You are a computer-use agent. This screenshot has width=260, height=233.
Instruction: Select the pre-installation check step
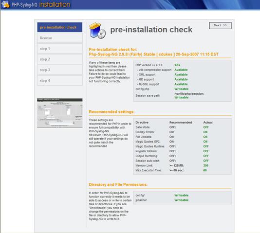click(x=60, y=27)
